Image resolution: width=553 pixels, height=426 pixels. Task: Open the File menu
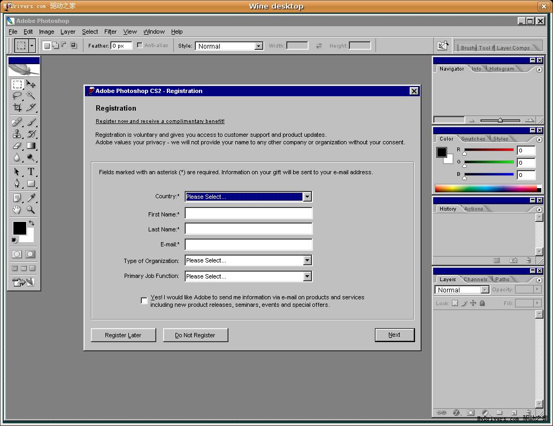point(13,32)
